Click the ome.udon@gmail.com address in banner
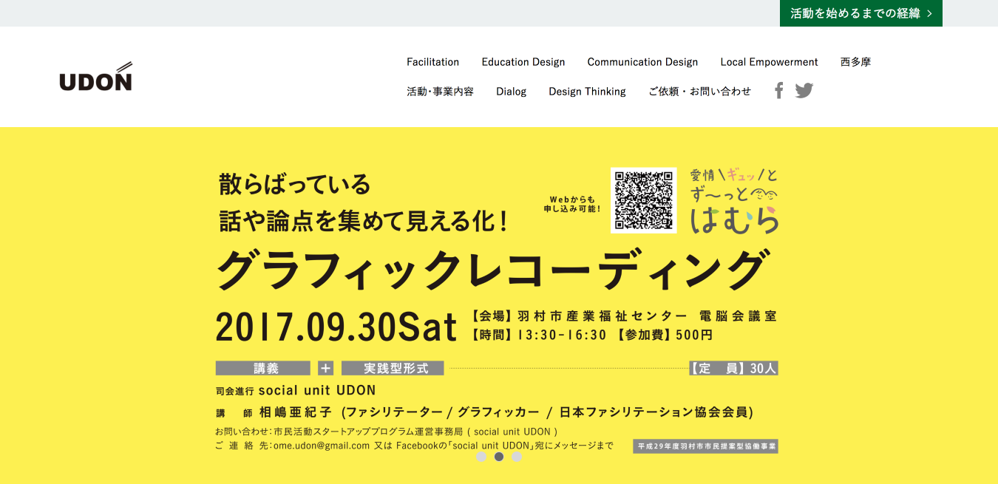 pyautogui.click(x=321, y=446)
